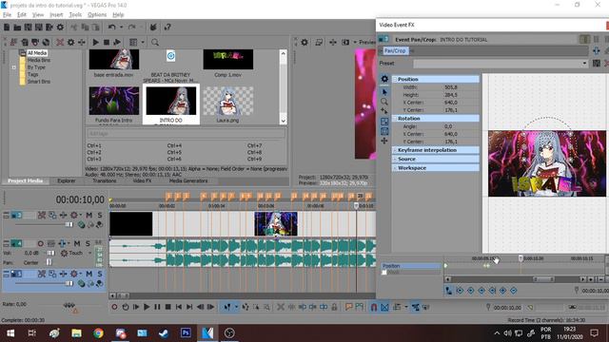Switch to the Explorer tab
609x342 pixels.
(x=67, y=180)
